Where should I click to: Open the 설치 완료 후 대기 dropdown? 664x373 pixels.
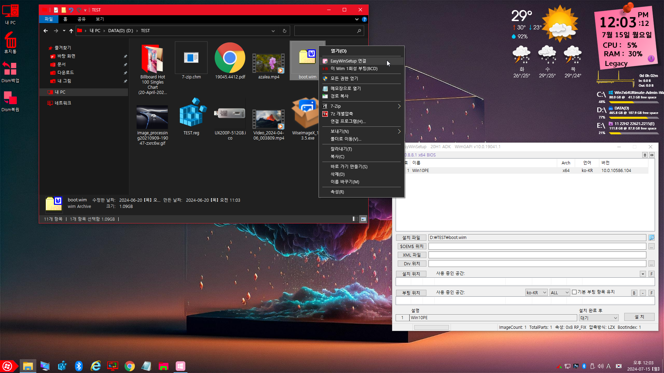[599, 318]
